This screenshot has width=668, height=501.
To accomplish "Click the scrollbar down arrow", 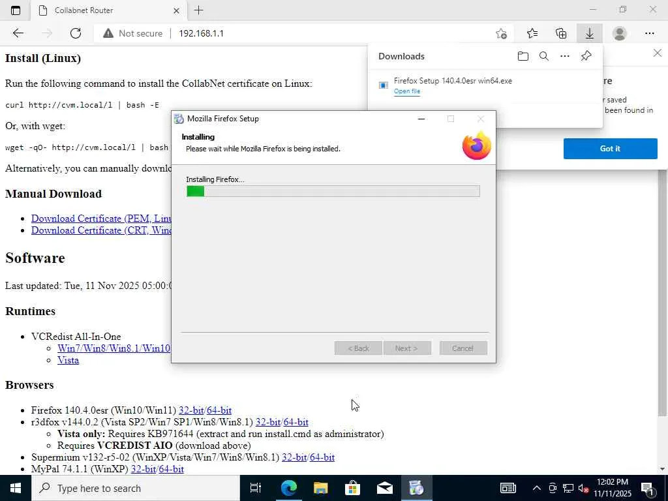I will [662, 469].
